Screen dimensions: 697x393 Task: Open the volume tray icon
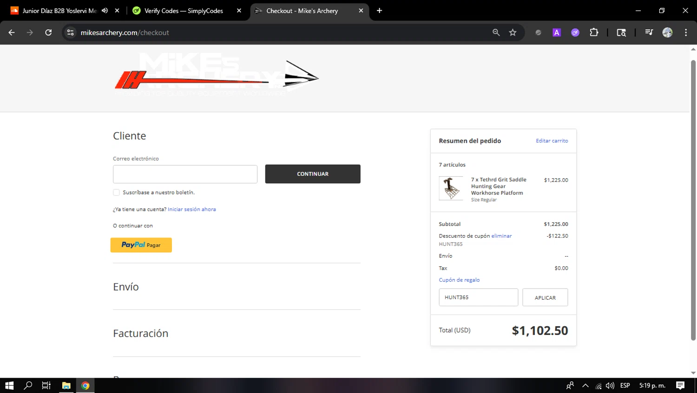tap(610, 386)
